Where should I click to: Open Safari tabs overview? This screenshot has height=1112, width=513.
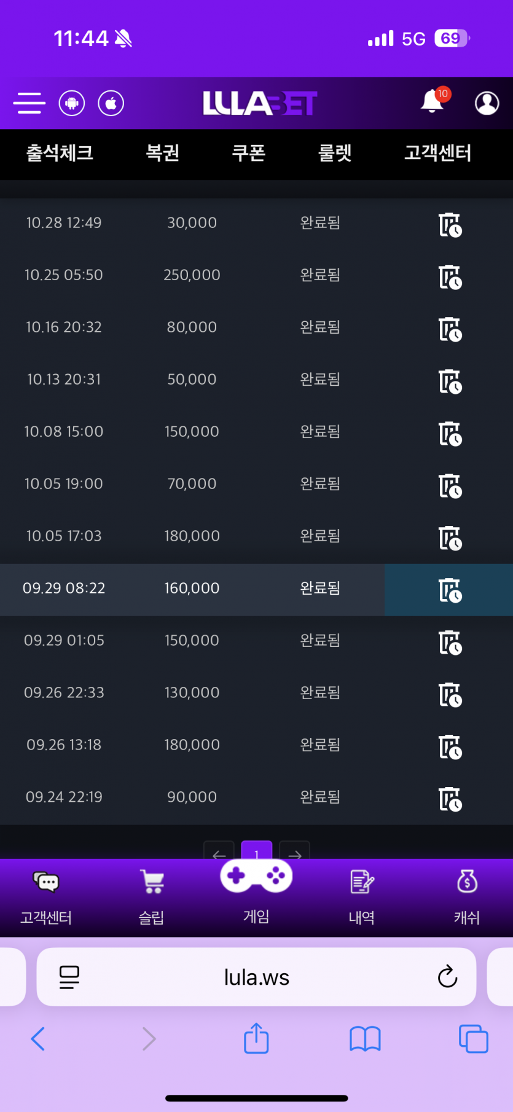[x=473, y=1039]
